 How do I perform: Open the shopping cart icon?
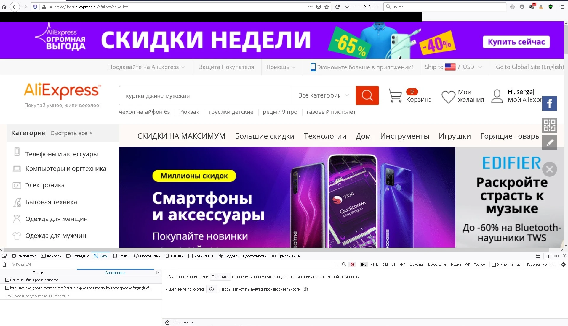(x=395, y=96)
